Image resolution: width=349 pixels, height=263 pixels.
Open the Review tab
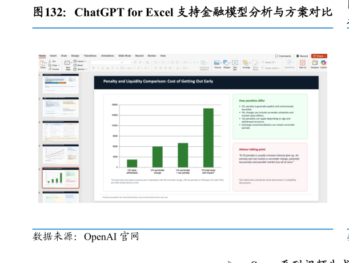[x=152, y=55]
